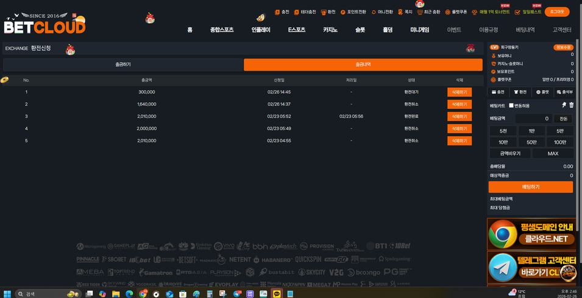Open the 카지노 menu

330,30
